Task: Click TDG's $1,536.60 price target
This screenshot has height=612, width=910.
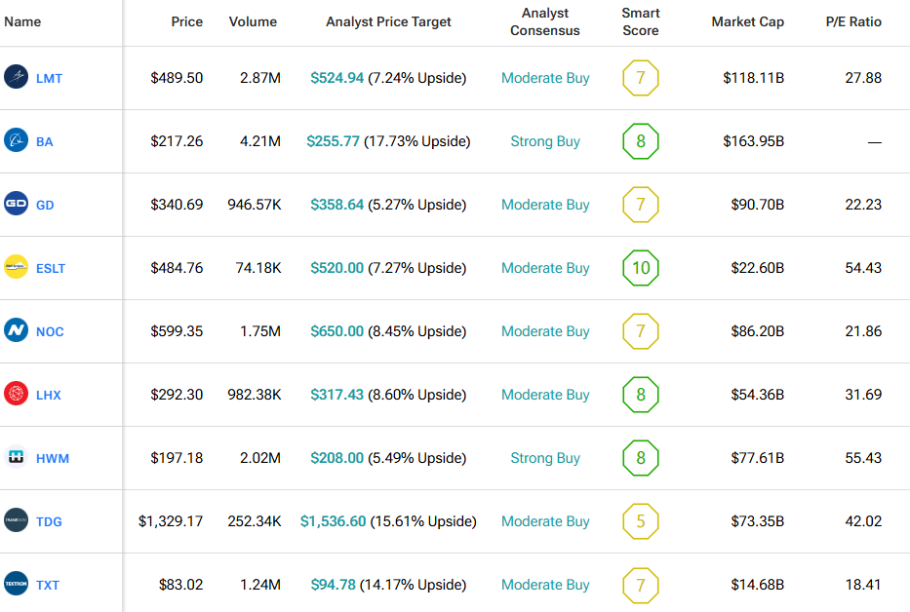Action: point(334,521)
